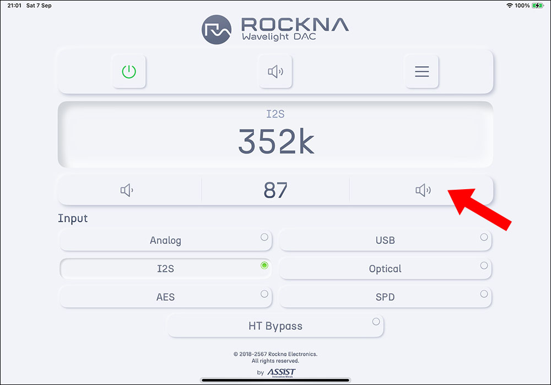
Task: Tap the mute speaker icon in top bar
Action: tap(275, 72)
